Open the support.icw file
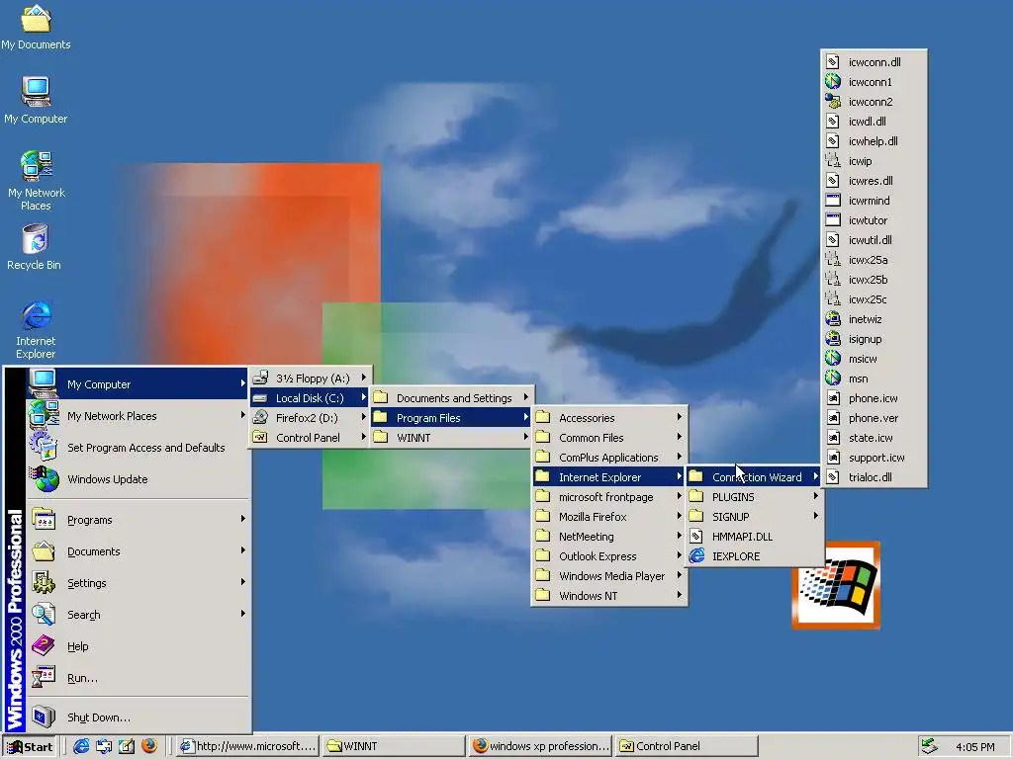 [x=875, y=458]
